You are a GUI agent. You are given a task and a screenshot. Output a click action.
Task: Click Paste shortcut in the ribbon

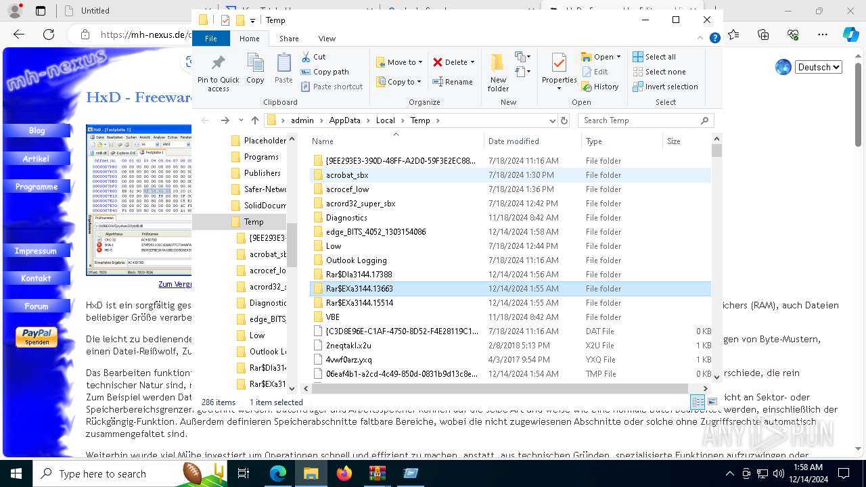pyautogui.click(x=332, y=87)
